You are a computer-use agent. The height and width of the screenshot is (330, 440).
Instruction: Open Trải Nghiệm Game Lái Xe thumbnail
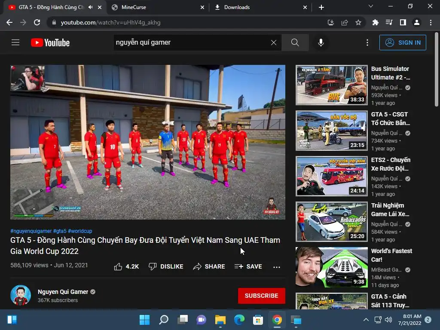(332, 222)
